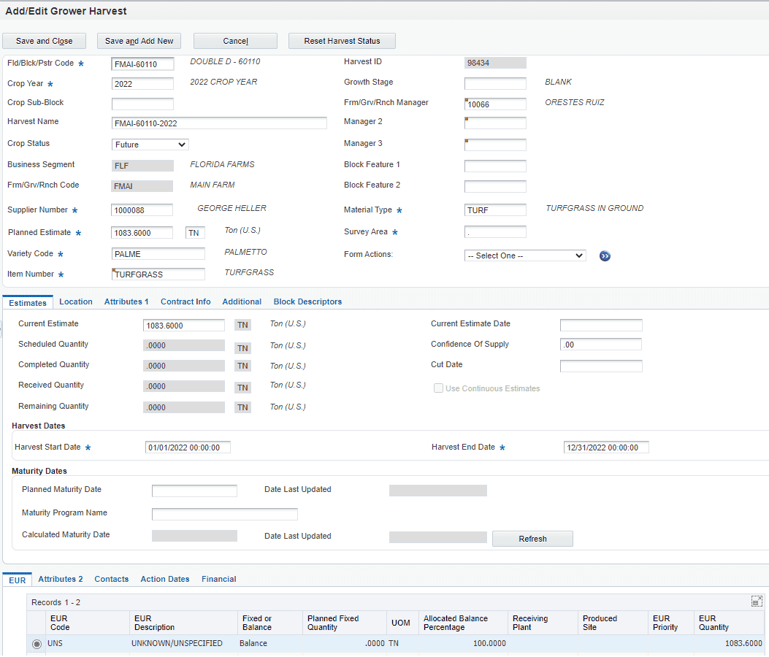Click the Planned Estimate TN unit field

pos(195,232)
